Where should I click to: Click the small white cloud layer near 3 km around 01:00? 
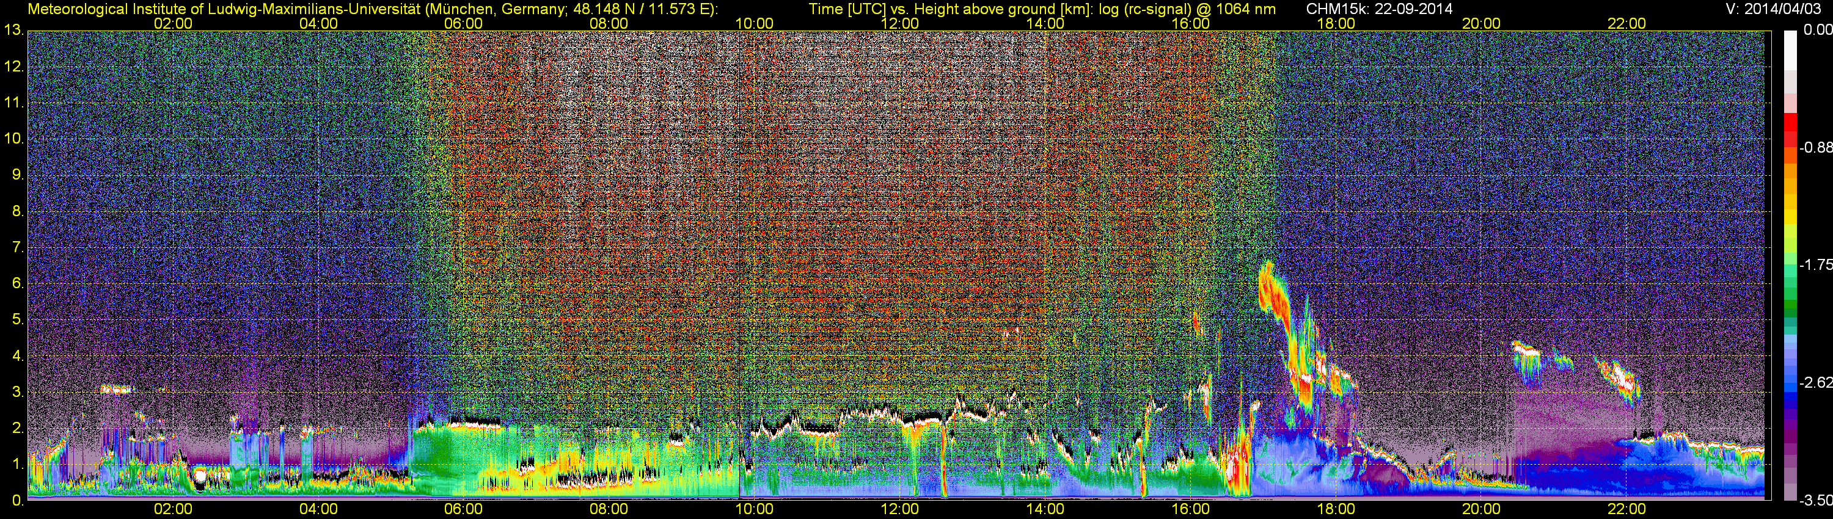[x=117, y=389]
